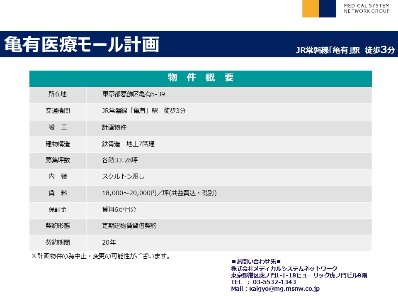Click the 20年 contract period value
This screenshot has width=398, height=299.
109,243
